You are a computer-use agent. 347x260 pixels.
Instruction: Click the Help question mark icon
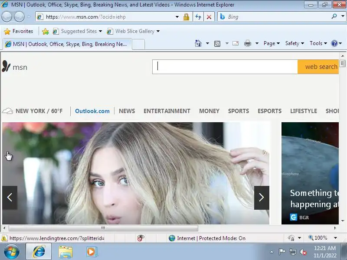[334, 43]
